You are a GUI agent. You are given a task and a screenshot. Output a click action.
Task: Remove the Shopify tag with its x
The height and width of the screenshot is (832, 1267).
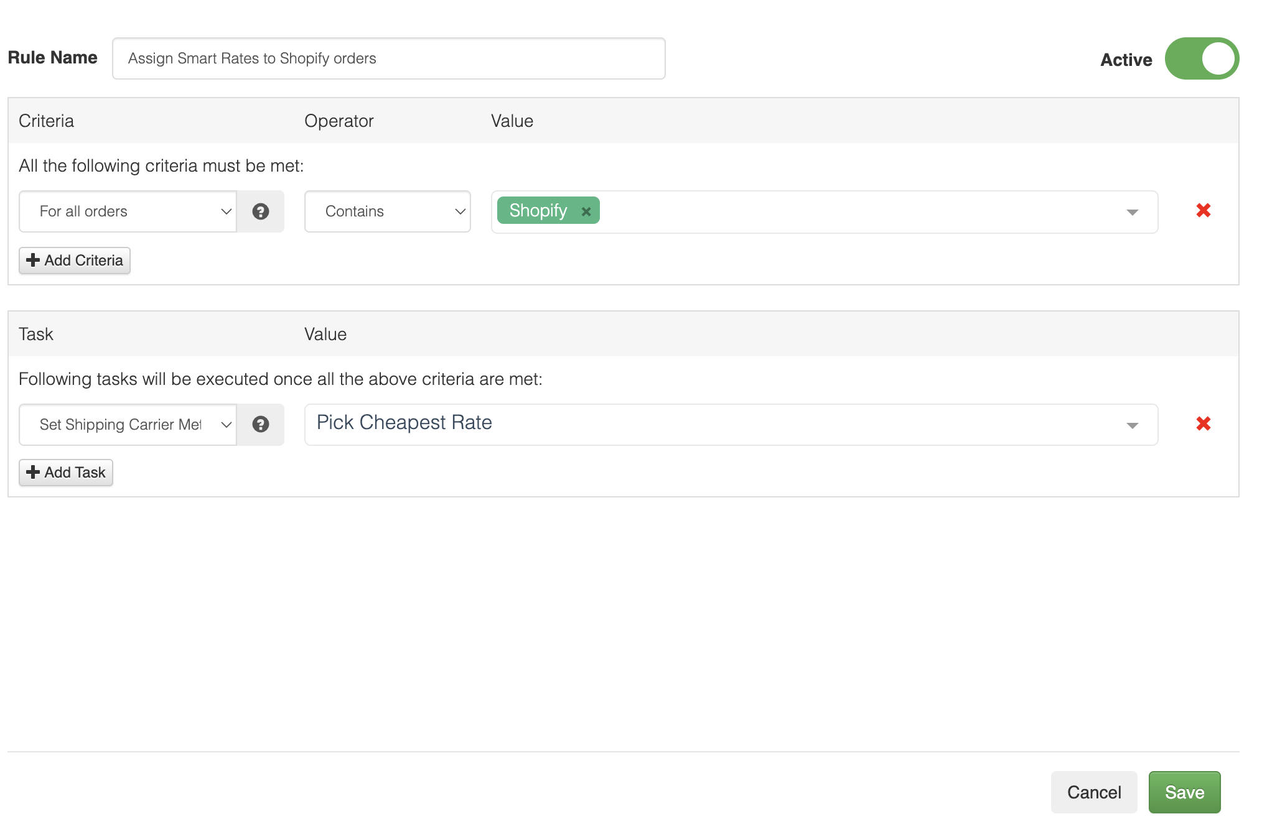[x=586, y=211]
